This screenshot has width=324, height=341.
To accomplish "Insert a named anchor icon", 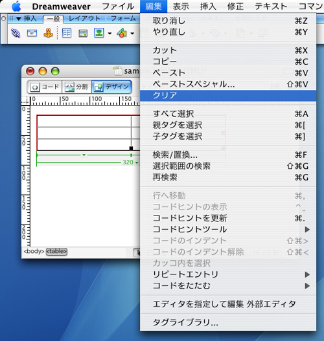I will click(x=48, y=33).
